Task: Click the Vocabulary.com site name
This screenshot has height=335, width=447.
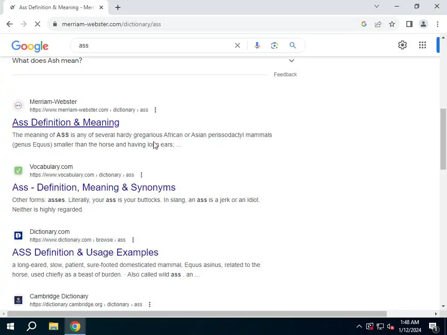Action: (52, 167)
